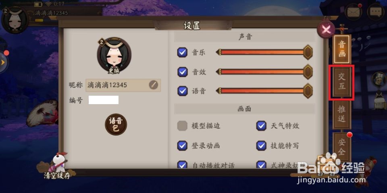Image resolution: width=387 pixels, height=193 pixels.
Task: Click the 音乐 volume slider handle
Action: [x=308, y=52]
